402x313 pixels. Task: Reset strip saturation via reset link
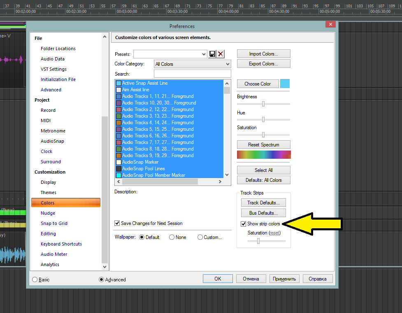click(x=274, y=233)
